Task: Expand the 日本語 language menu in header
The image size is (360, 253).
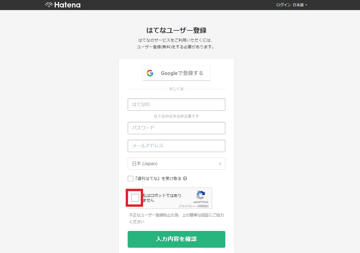Action: pyautogui.click(x=300, y=5)
